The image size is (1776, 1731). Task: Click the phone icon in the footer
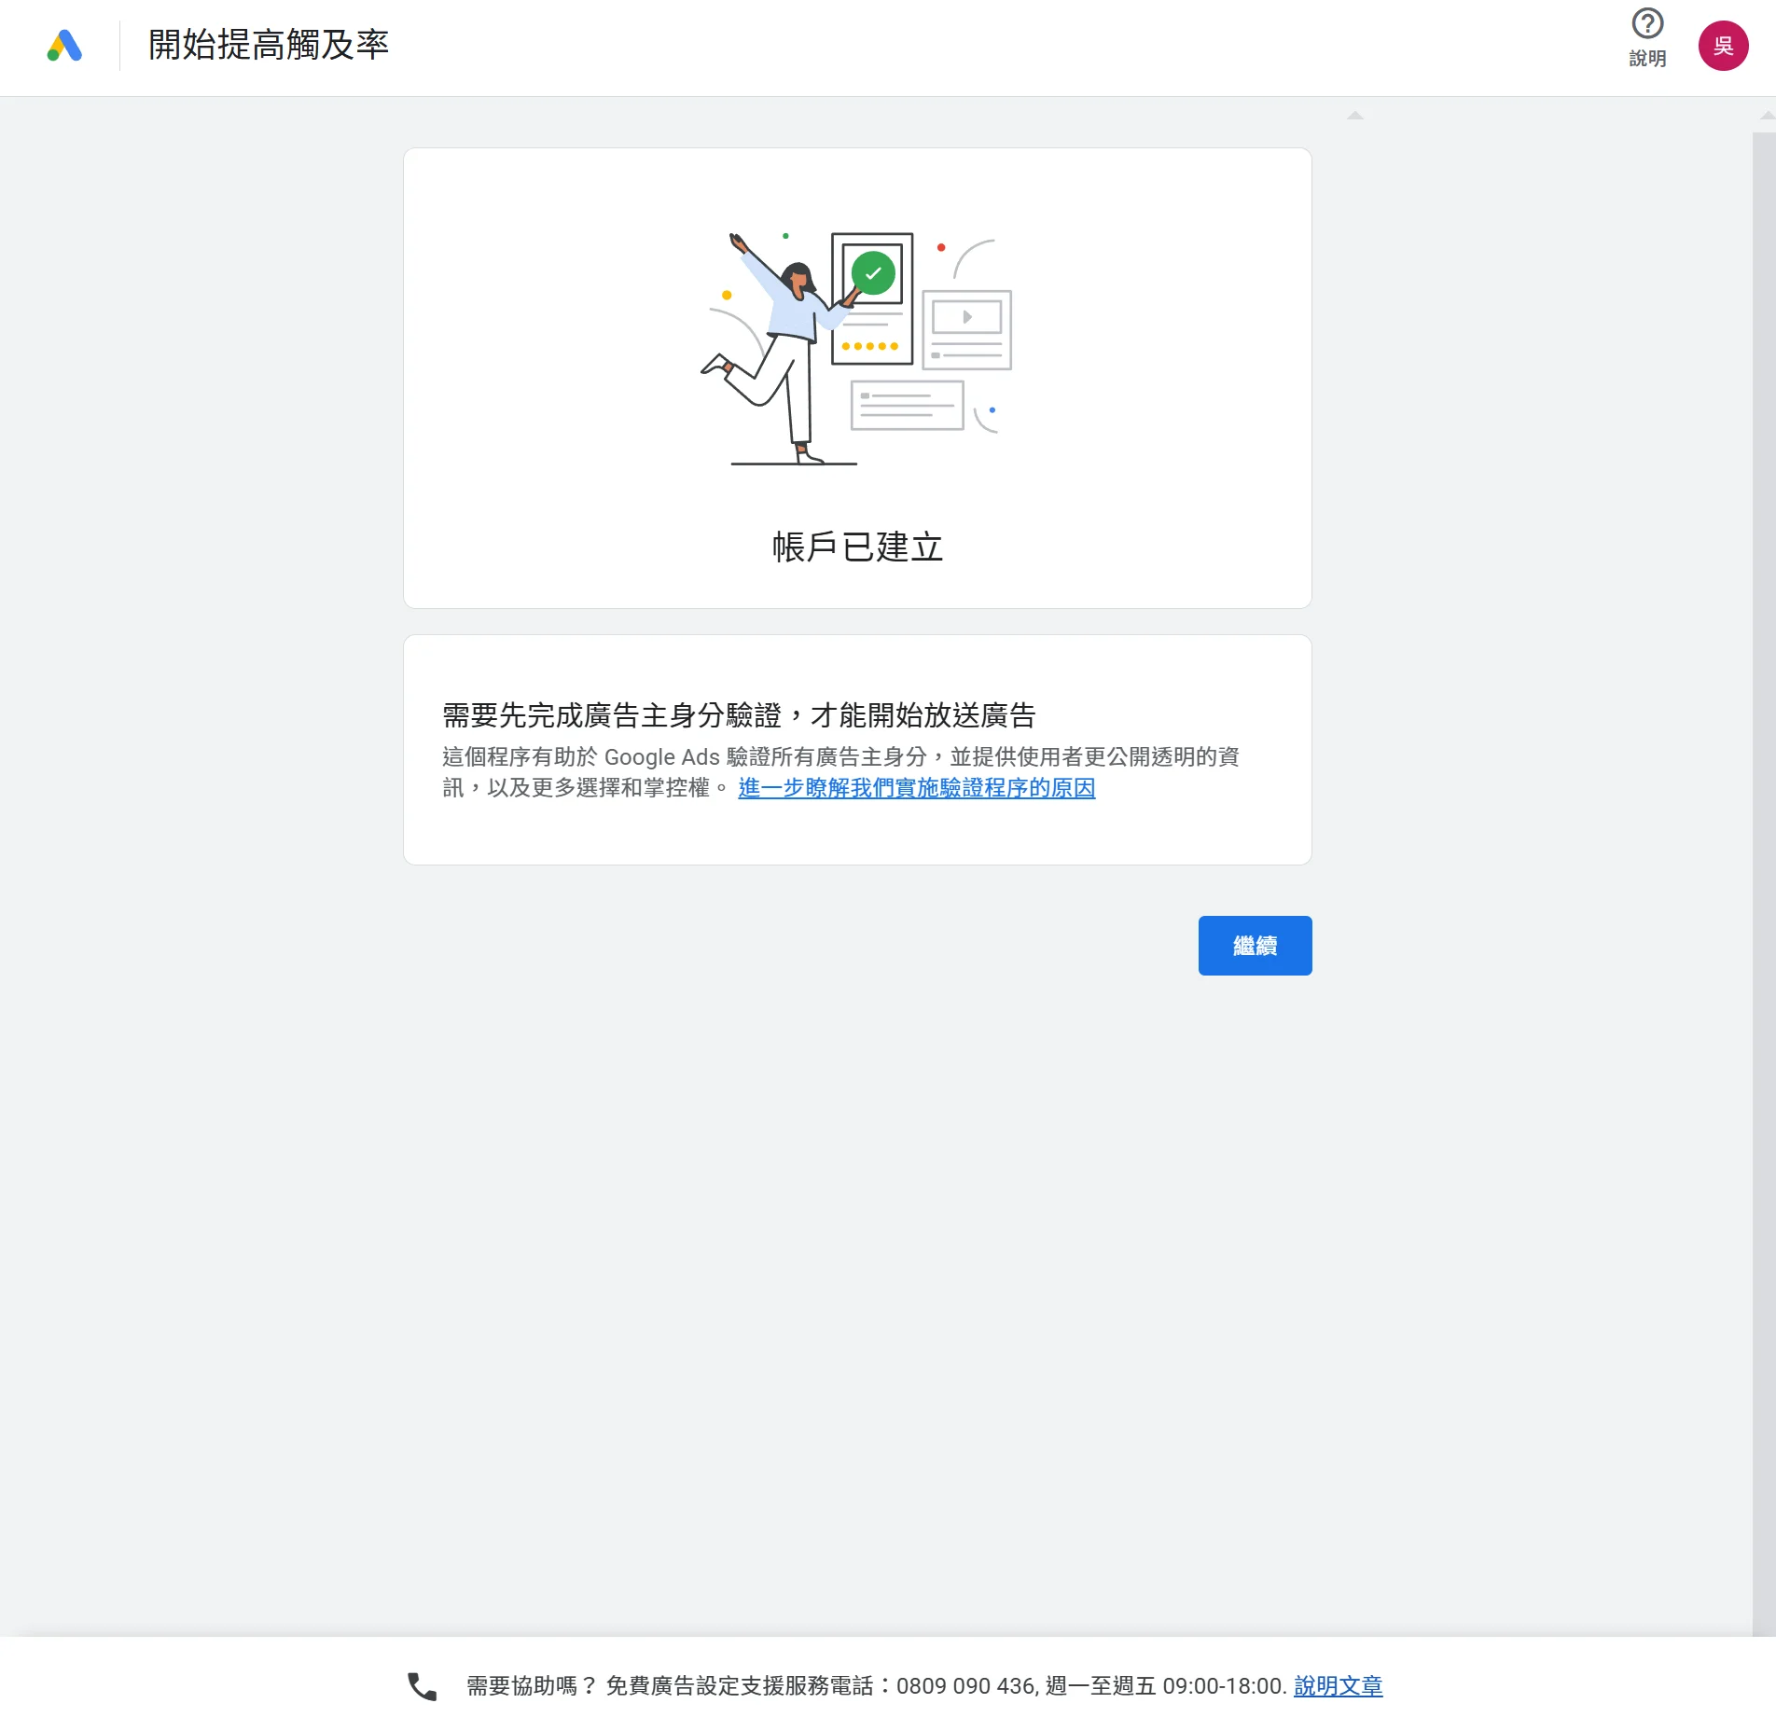click(x=423, y=1686)
